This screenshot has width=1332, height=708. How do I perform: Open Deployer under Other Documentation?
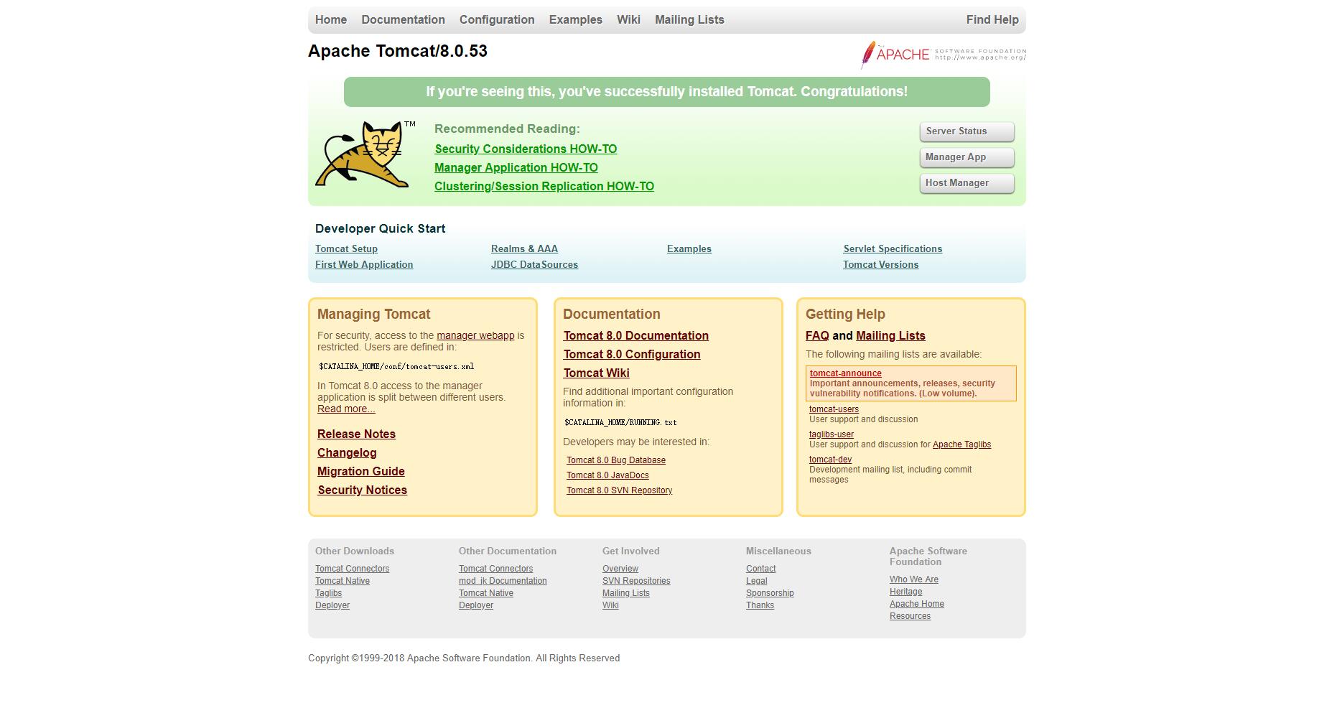476,605
